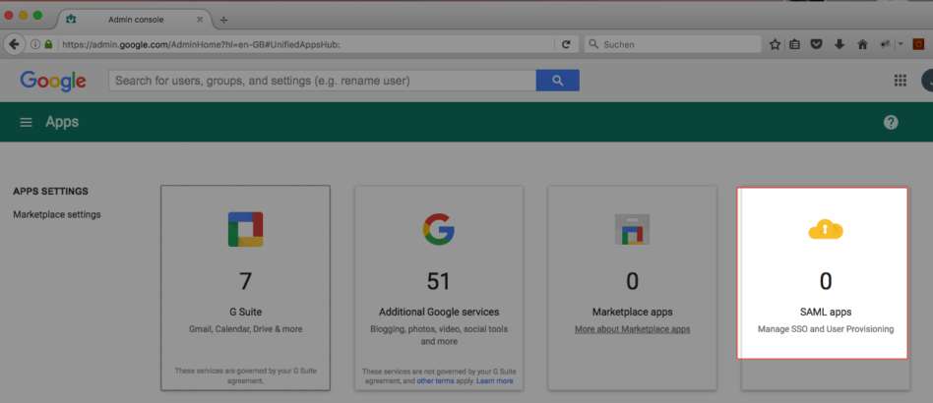Click the Marketplace apps bag icon
Image resolution: width=933 pixels, height=403 pixels.
[632, 229]
